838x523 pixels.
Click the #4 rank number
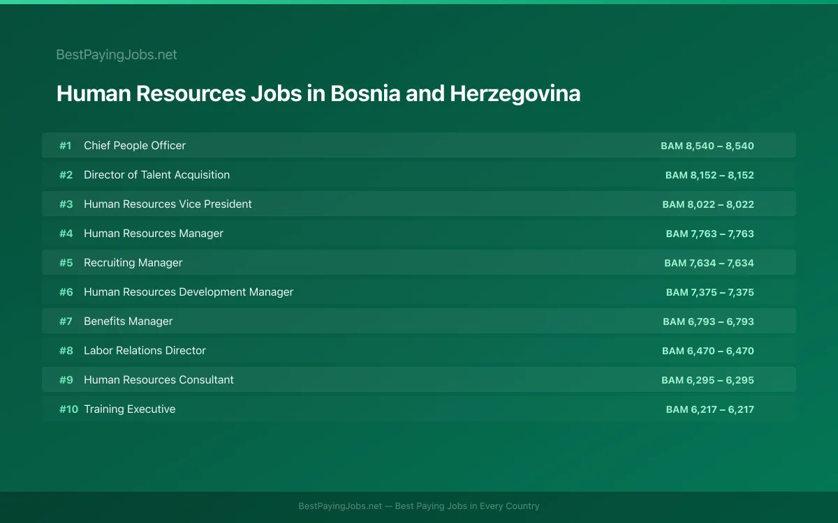tap(66, 233)
